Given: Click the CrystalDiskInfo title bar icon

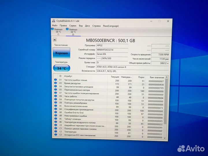Looking at the screenshot, I should 53,21.
